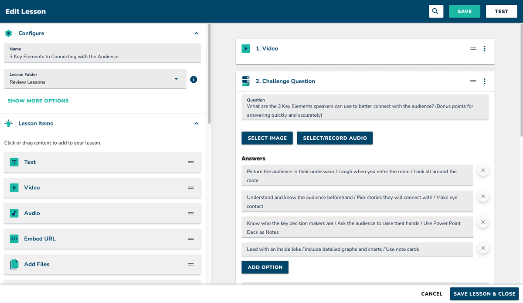Select the Add Files document icon
Image resolution: width=523 pixels, height=303 pixels.
[x=14, y=264]
